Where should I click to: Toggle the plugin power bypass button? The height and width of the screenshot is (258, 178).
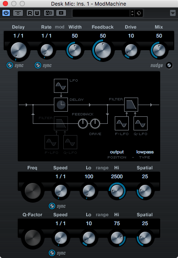[x=6, y=13]
